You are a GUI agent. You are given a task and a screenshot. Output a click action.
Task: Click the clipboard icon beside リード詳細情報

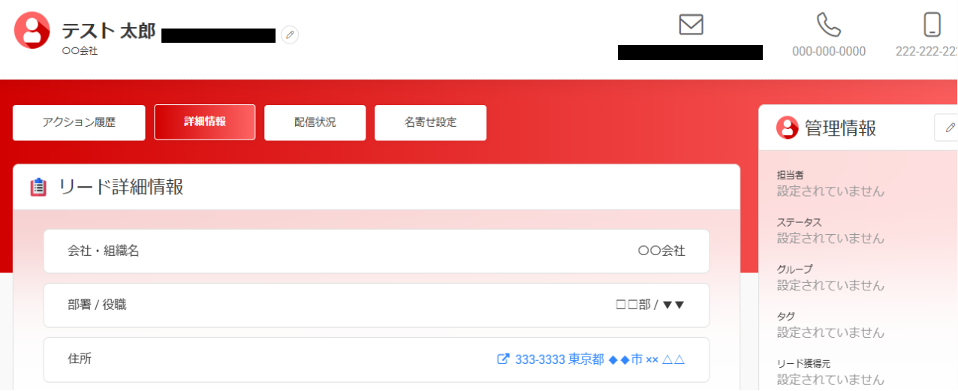(38, 188)
